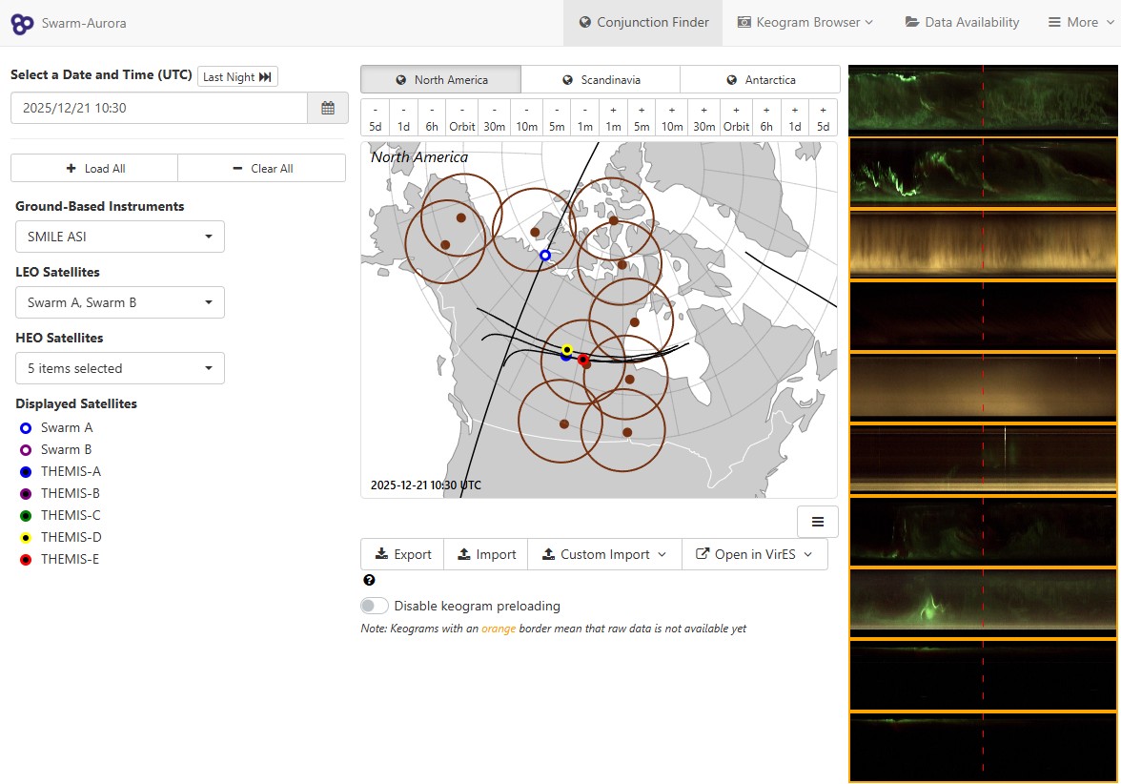Open the hamburger menu below the map

tap(818, 522)
